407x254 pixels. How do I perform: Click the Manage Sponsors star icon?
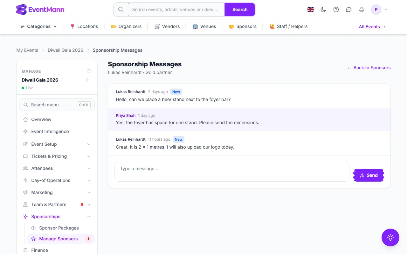[x=33, y=239]
